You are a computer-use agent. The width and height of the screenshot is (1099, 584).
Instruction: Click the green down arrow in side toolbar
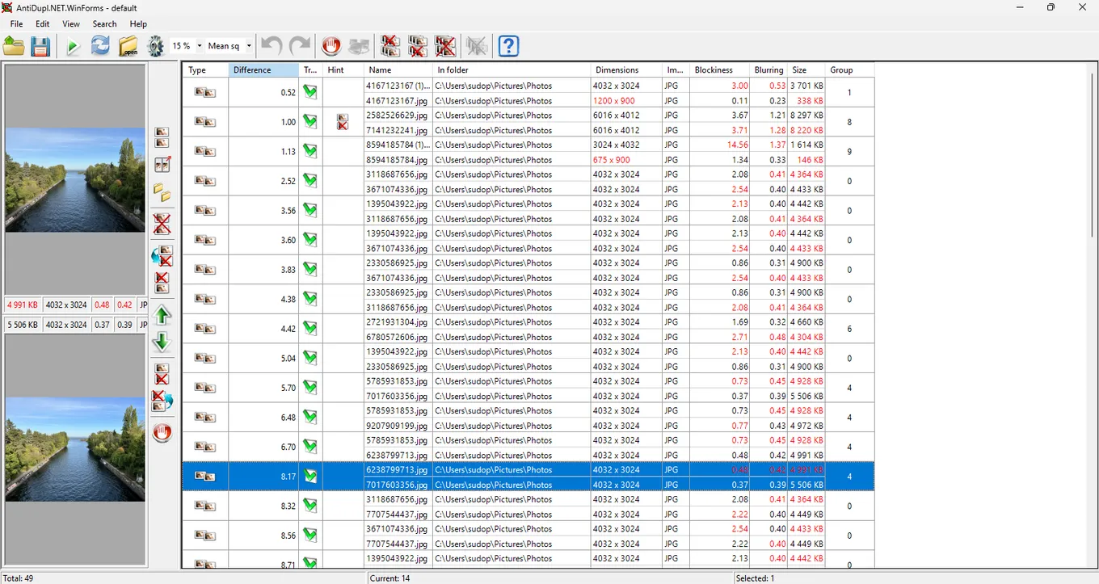162,342
